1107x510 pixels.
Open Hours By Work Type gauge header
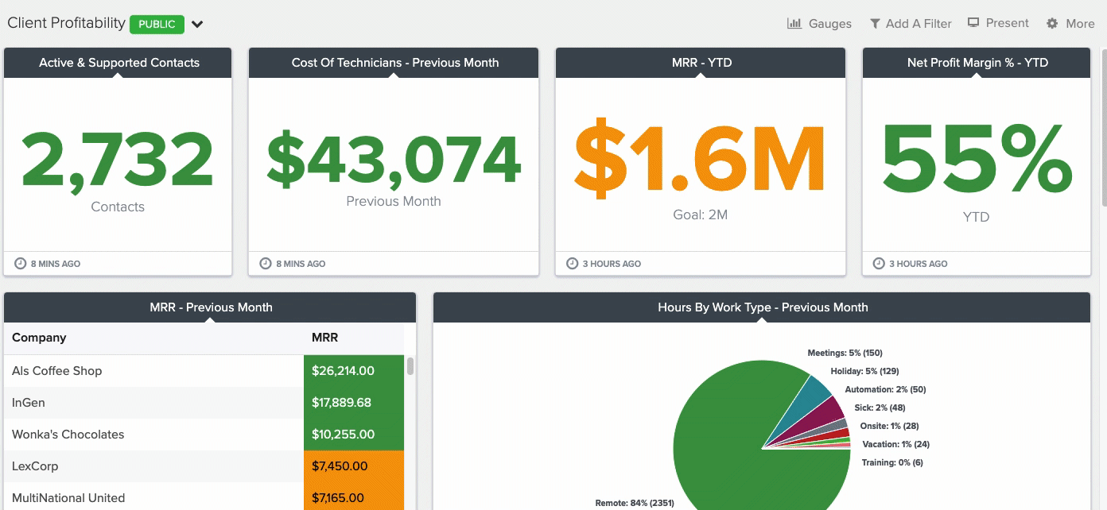click(762, 307)
